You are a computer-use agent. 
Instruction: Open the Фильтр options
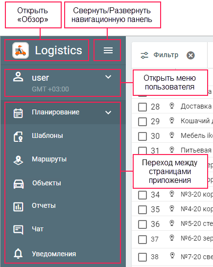coord(159,55)
